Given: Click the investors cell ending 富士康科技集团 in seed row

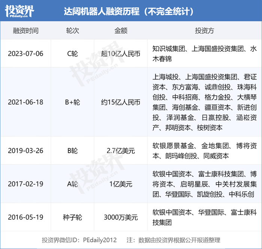Looking at the screenshot, I should pos(204,217).
